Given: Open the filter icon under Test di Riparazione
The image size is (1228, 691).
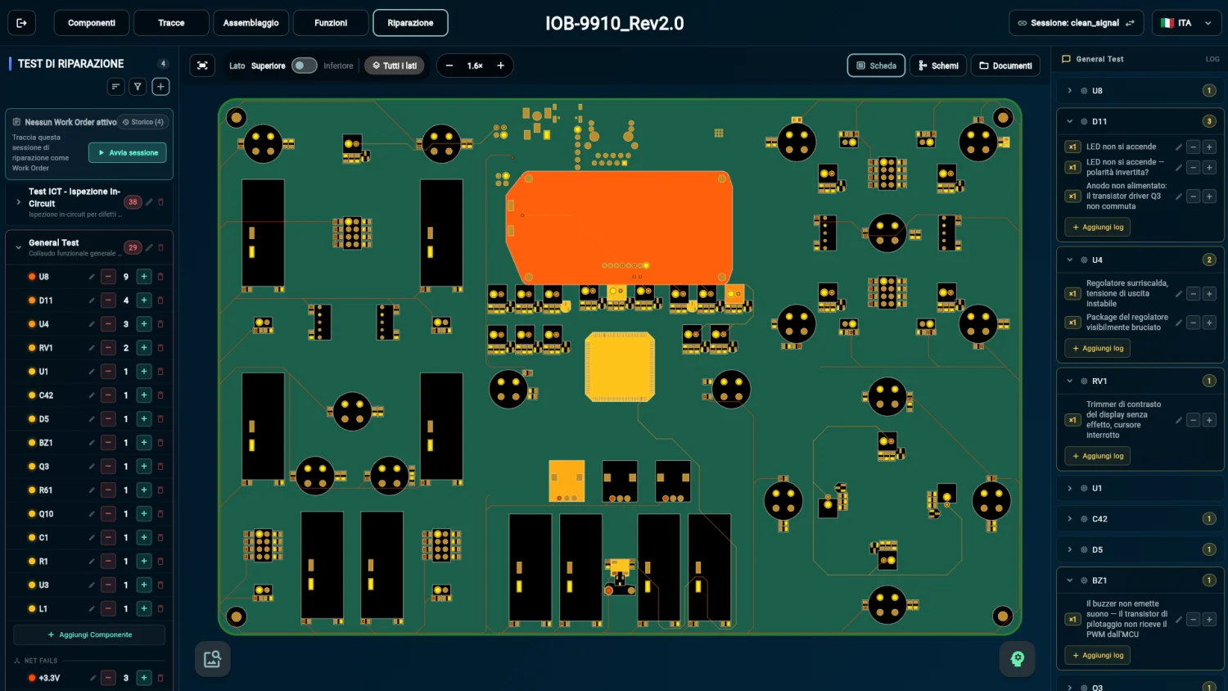Looking at the screenshot, I should 138,86.
